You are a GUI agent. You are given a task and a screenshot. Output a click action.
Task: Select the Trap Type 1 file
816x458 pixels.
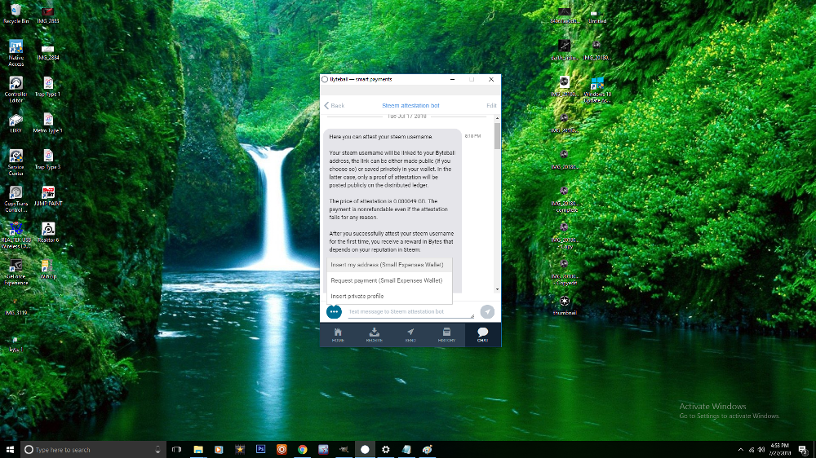pyautogui.click(x=48, y=87)
